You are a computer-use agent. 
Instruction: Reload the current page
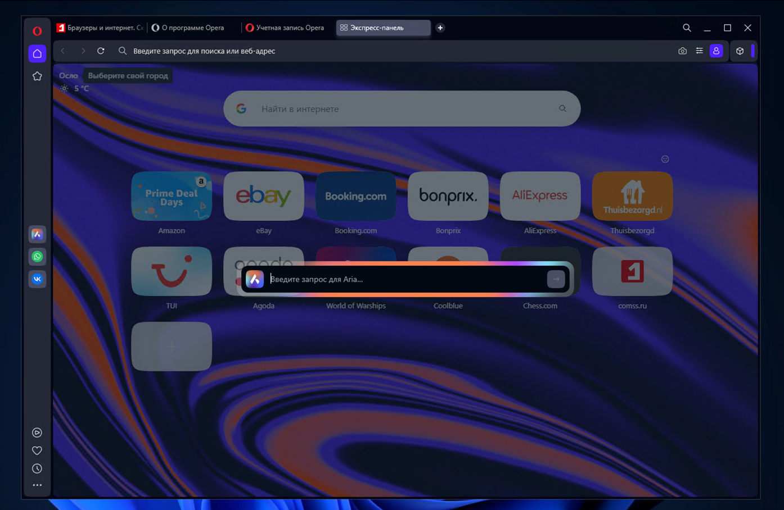click(101, 51)
